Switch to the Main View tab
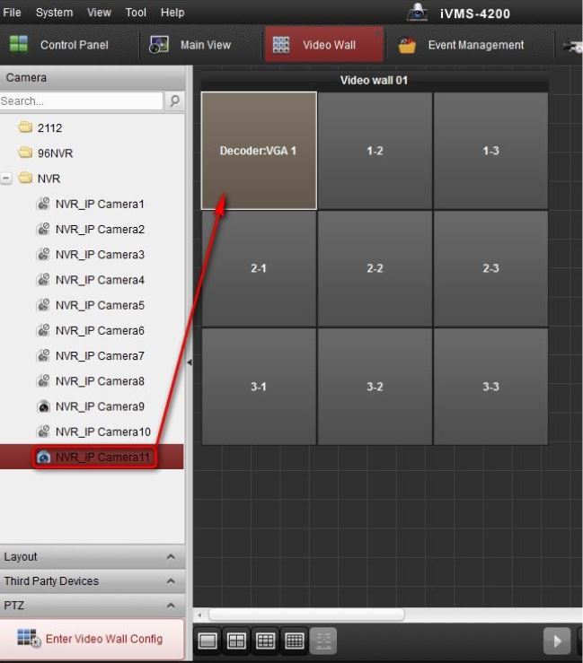The height and width of the screenshot is (663, 583). tap(199, 45)
